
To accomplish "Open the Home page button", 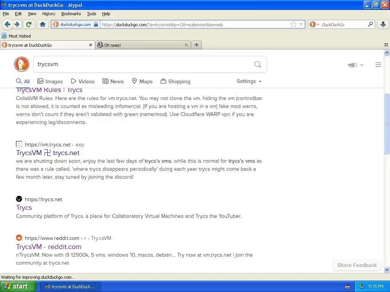I will (x=43, y=24).
